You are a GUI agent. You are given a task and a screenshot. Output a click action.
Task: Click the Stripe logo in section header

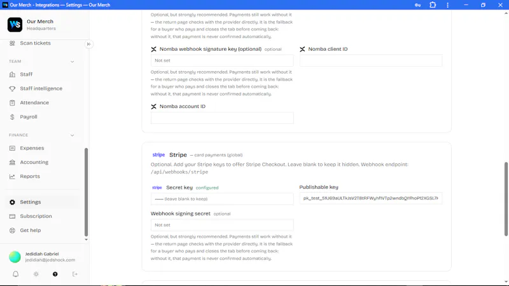[x=158, y=154]
